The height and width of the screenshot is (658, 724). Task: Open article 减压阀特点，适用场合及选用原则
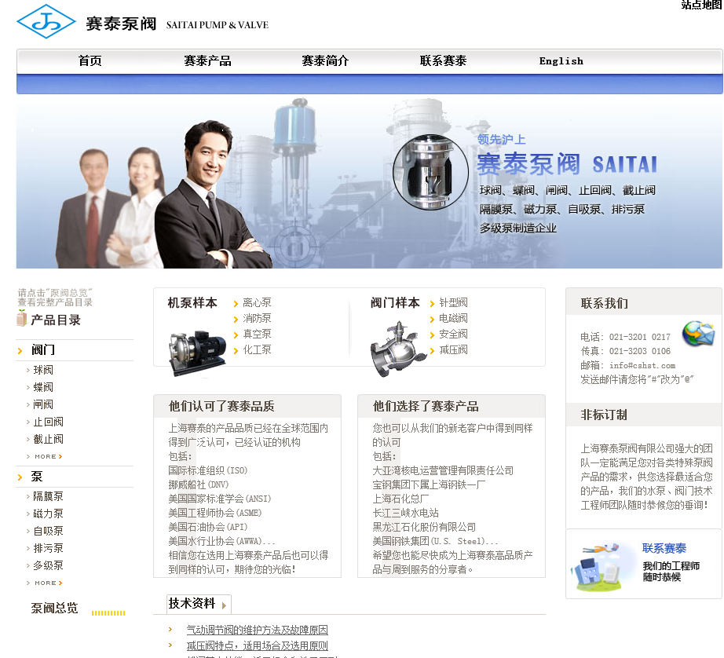pos(258,645)
